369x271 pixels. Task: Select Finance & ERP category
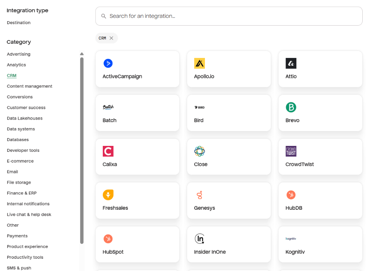22,193
